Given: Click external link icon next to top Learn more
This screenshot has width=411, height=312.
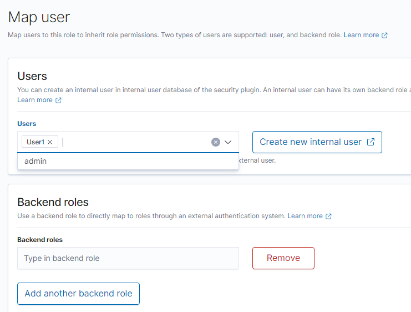Looking at the screenshot, I should 384,35.
